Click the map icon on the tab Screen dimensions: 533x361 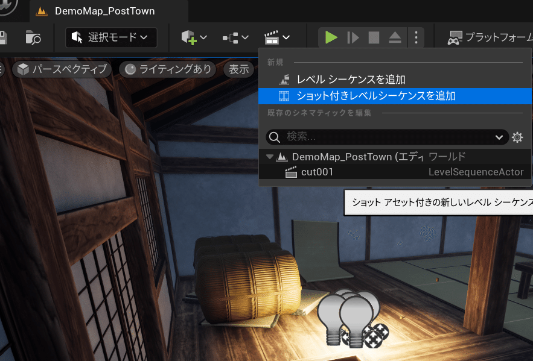pos(42,11)
